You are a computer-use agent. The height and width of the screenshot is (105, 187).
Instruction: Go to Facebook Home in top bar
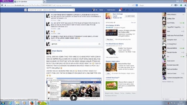point(101,10)
